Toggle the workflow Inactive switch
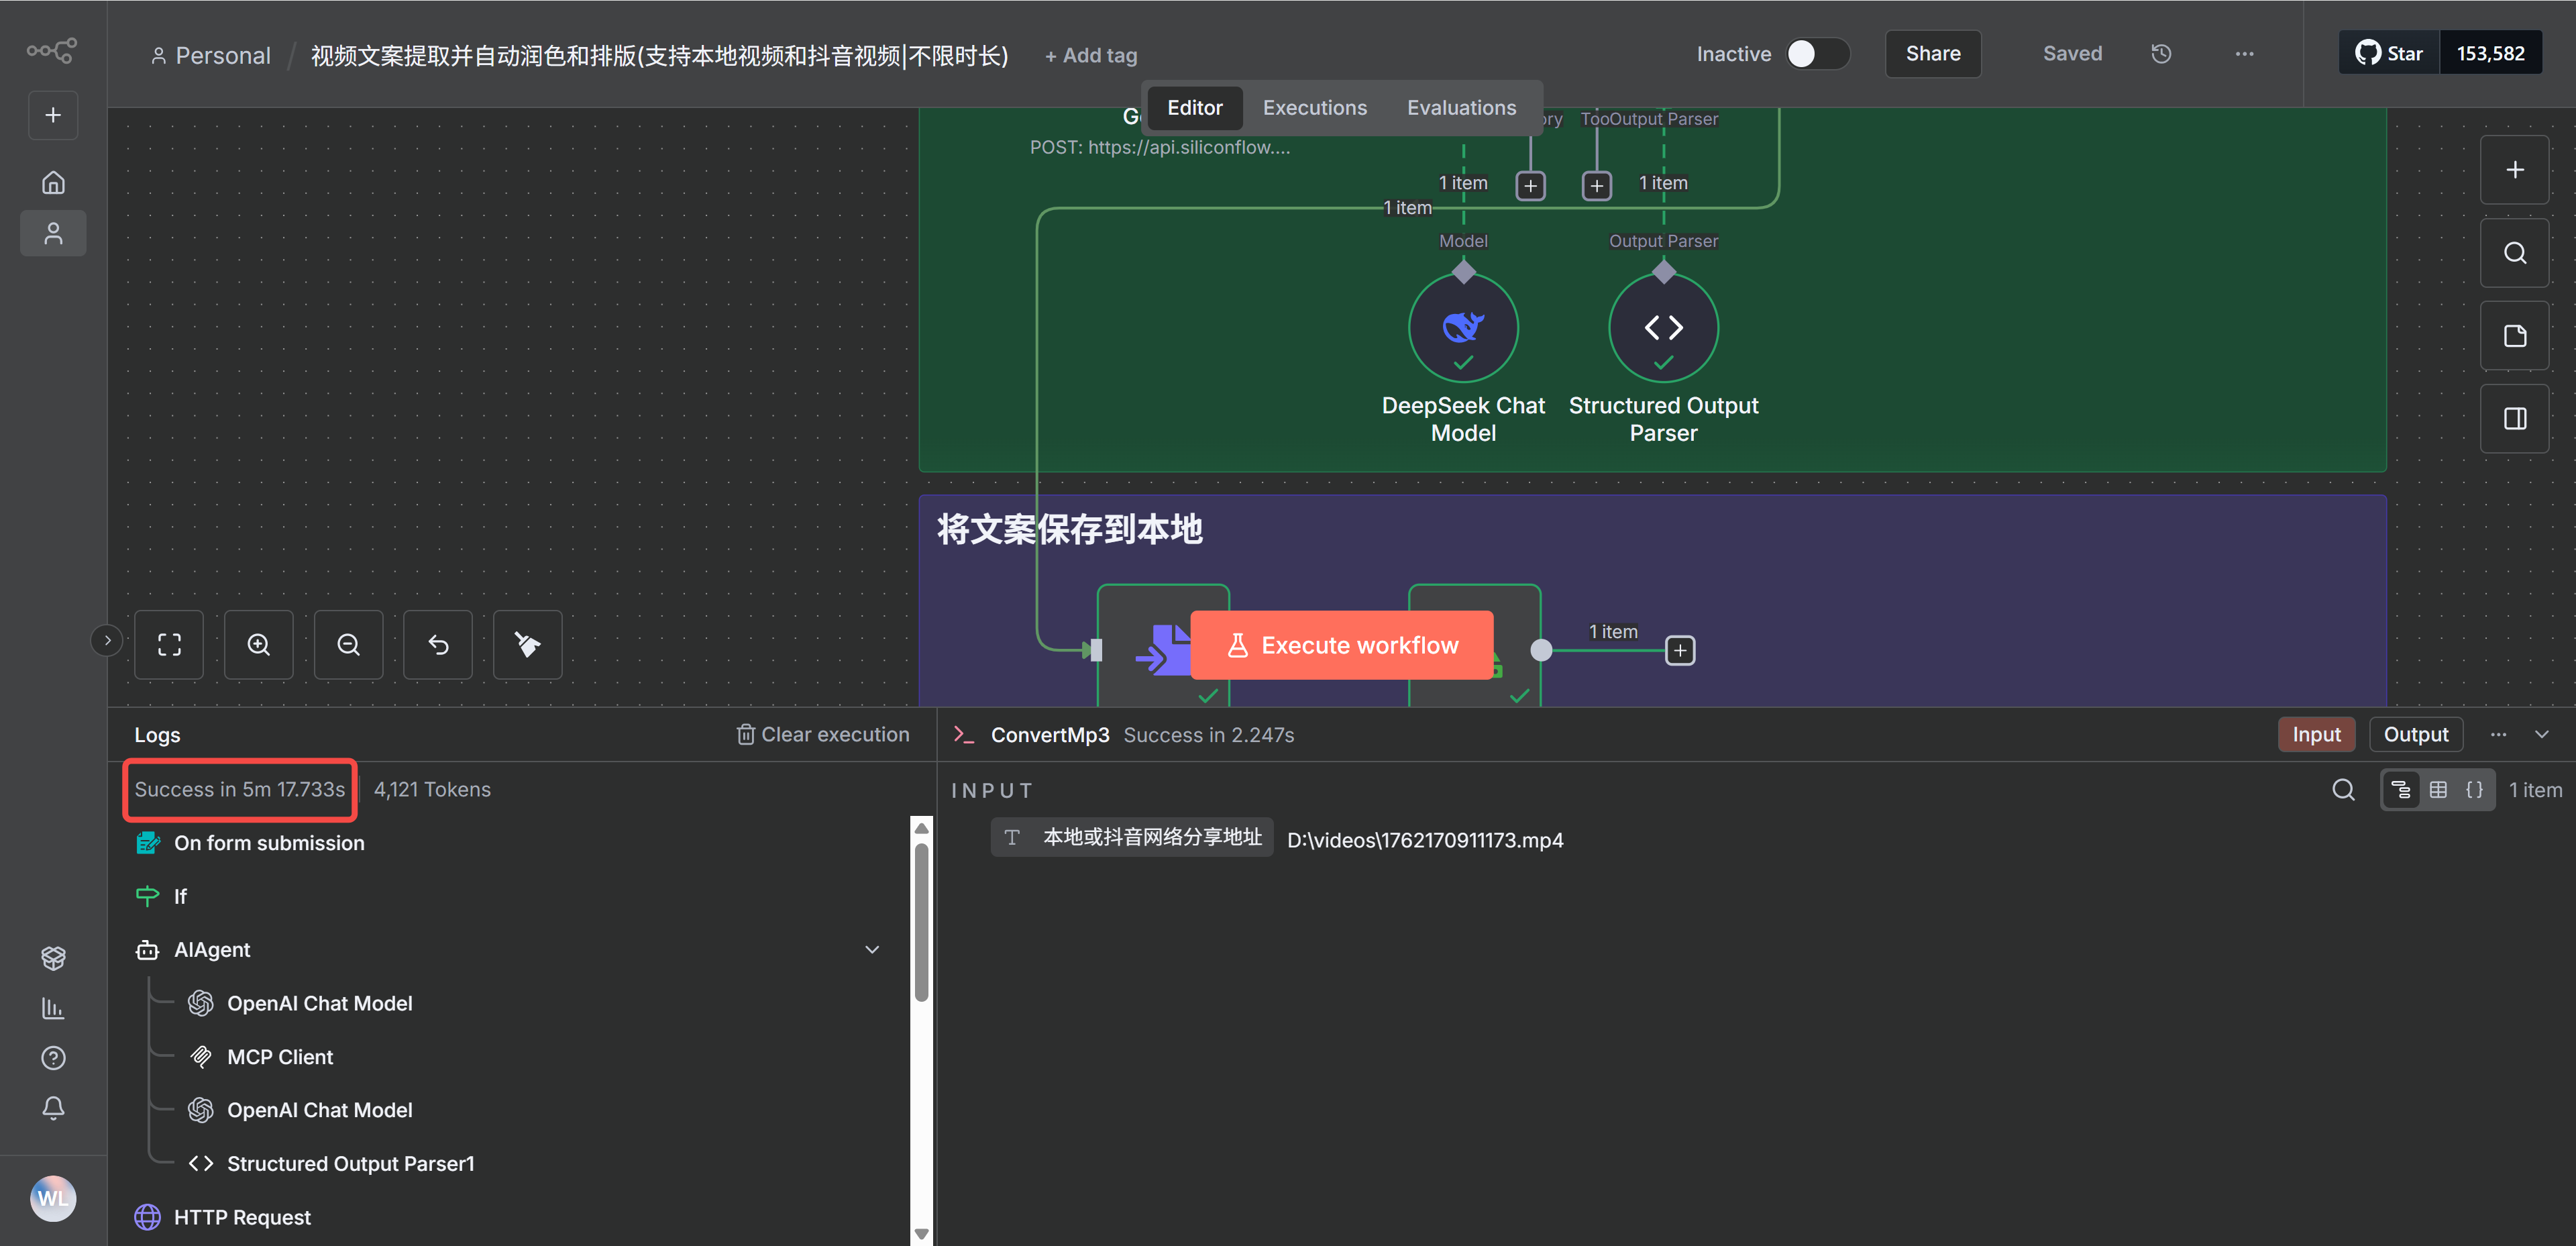Image resolution: width=2576 pixels, height=1246 pixels. click(x=1817, y=54)
